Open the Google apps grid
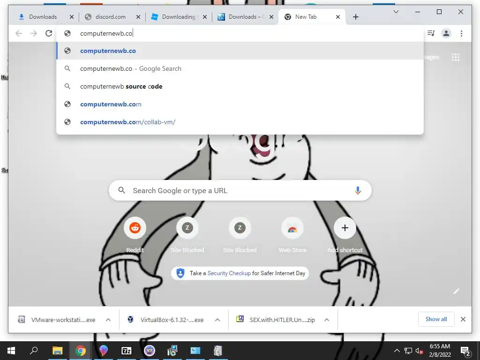Viewport: 480px width, 360px height. 456,57
